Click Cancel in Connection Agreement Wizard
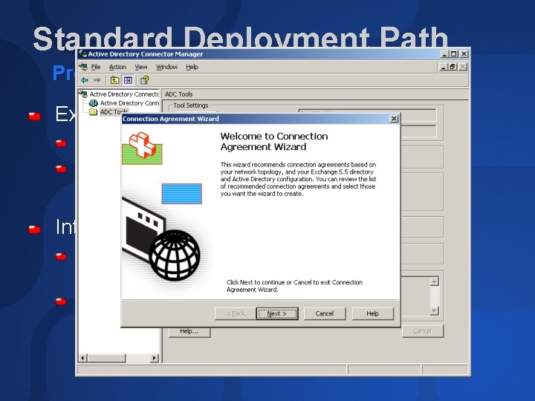This screenshot has height=401, width=535. 325,313
